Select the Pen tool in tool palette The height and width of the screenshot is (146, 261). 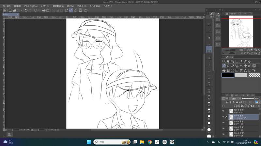pyautogui.click(x=224, y=66)
